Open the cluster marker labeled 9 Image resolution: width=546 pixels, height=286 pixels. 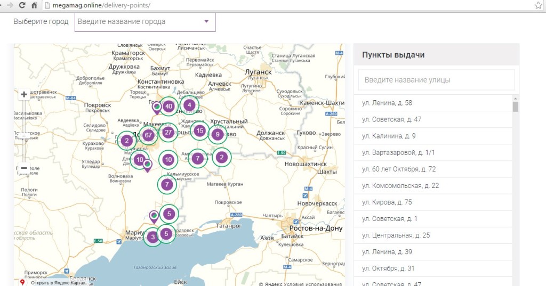pyautogui.click(x=218, y=134)
